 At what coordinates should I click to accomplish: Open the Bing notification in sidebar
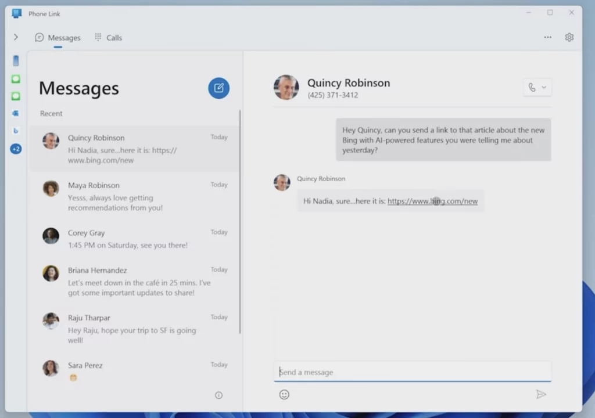tap(16, 131)
